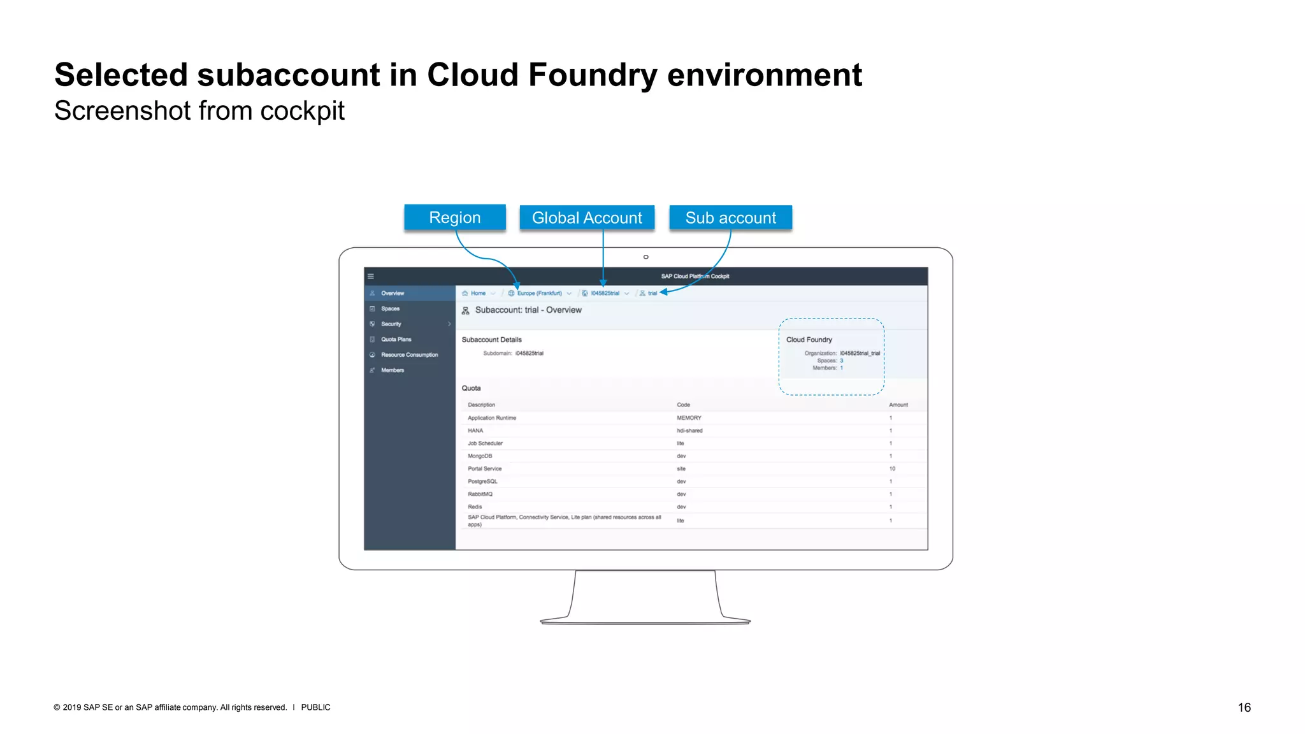Click the Code column header
The image size is (1305, 734).
pyautogui.click(x=683, y=405)
